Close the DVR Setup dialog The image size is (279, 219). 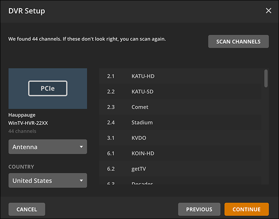click(x=269, y=11)
